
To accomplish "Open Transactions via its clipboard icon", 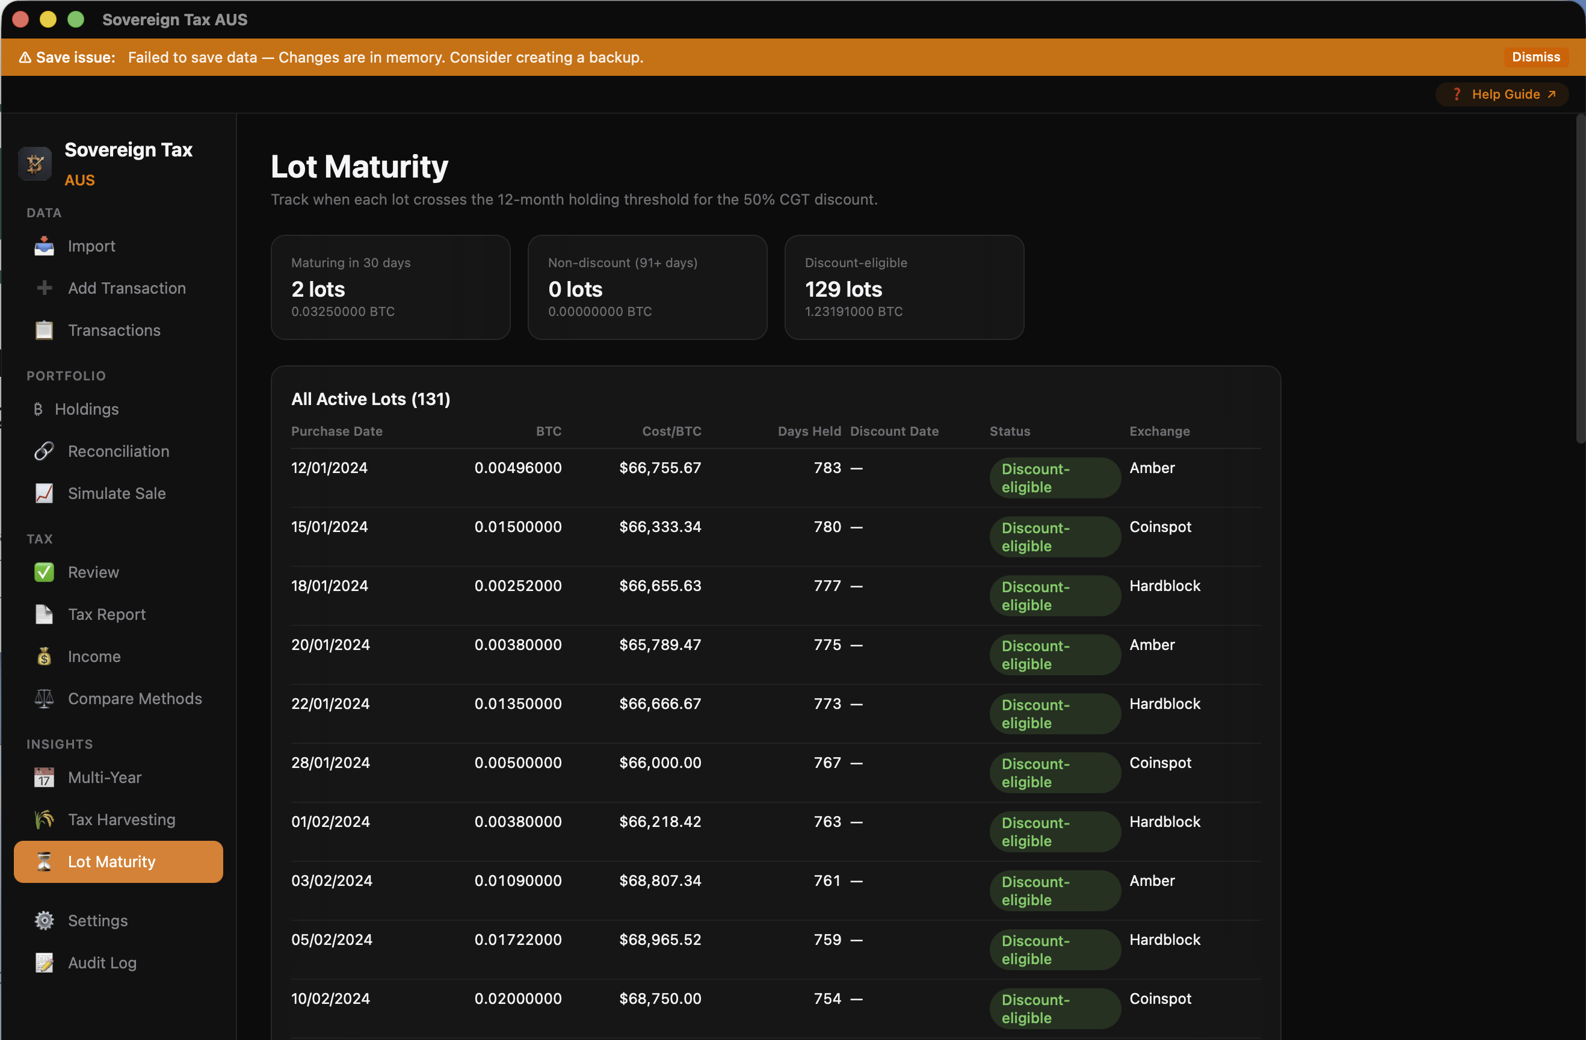I will [x=44, y=330].
